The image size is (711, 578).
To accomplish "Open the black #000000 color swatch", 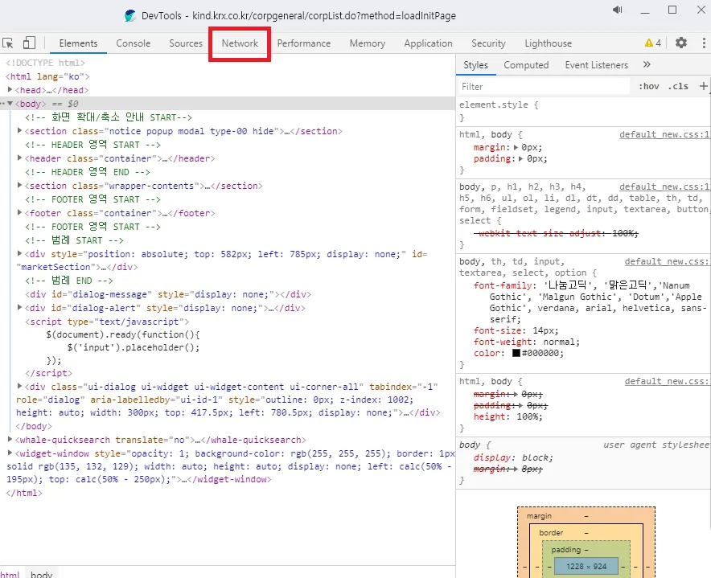I will tap(516, 353).
